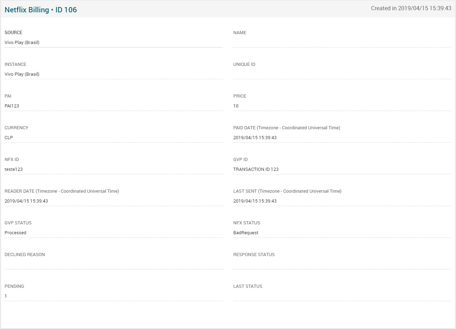Focus the Last Sent date field

(342, 201)
